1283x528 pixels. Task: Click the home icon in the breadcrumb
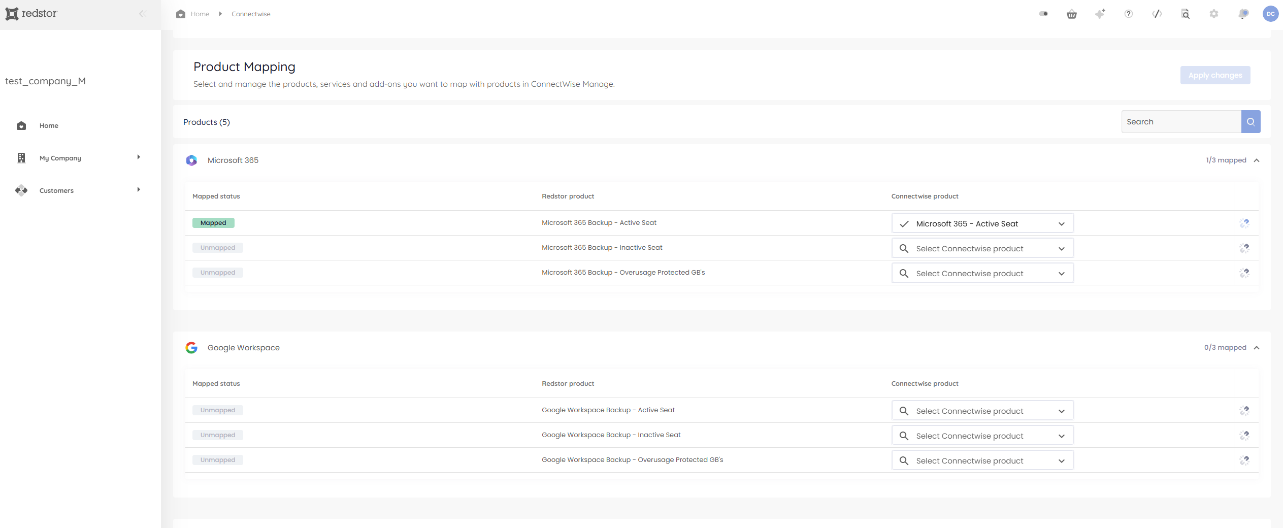pos(181,14)
